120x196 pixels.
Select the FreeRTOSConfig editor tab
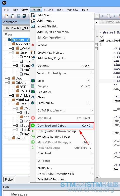pyautogui.click(x=110, y=22)
